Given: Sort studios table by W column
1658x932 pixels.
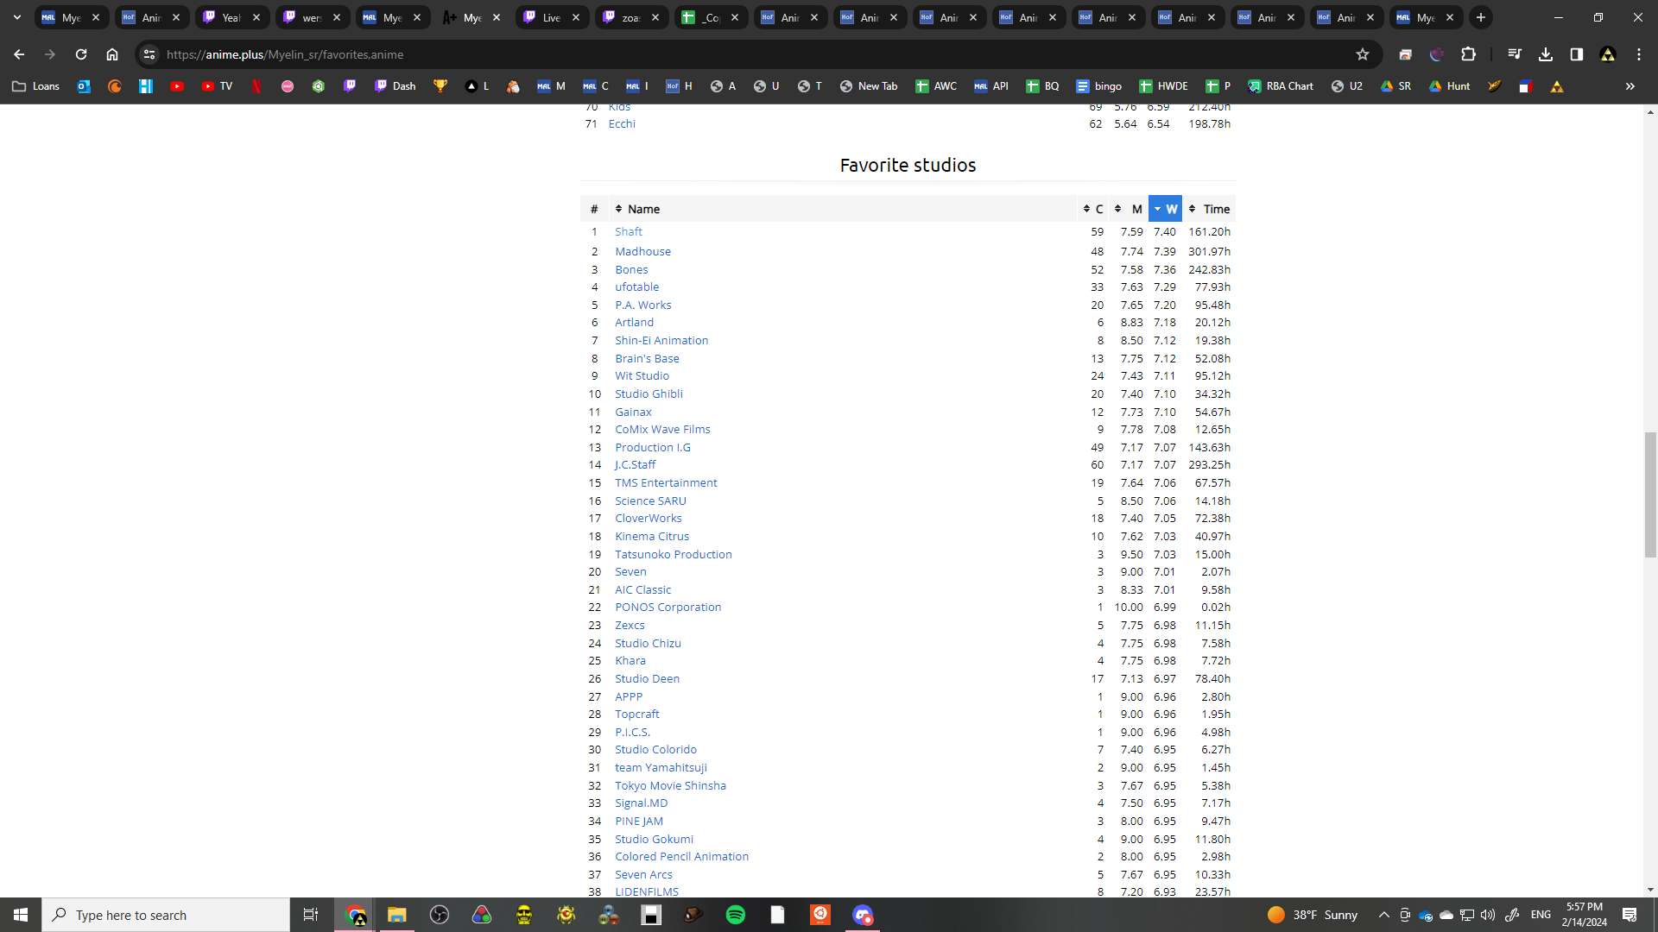Looking at the screenshot, I should (1165, 209).
